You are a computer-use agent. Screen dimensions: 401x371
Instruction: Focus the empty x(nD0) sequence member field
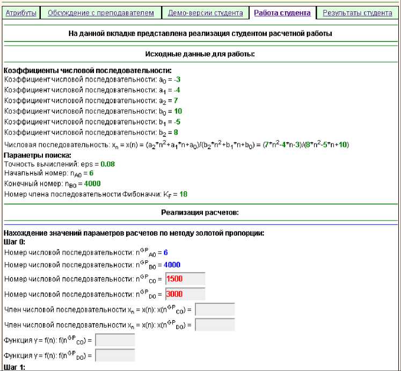(215, 324)
